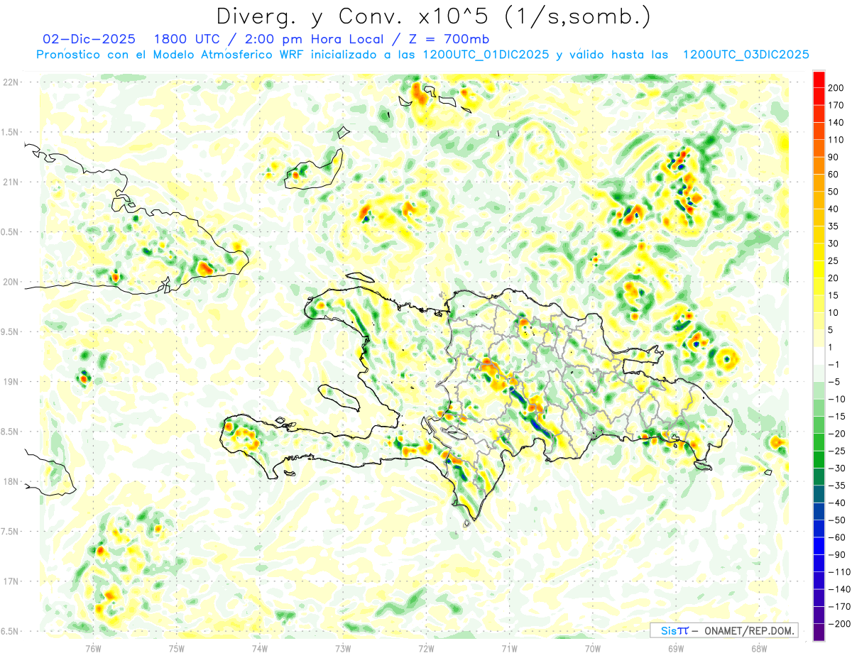Select the '1200UTC_01DIC2025' initialization timestamp

[485, 55]
